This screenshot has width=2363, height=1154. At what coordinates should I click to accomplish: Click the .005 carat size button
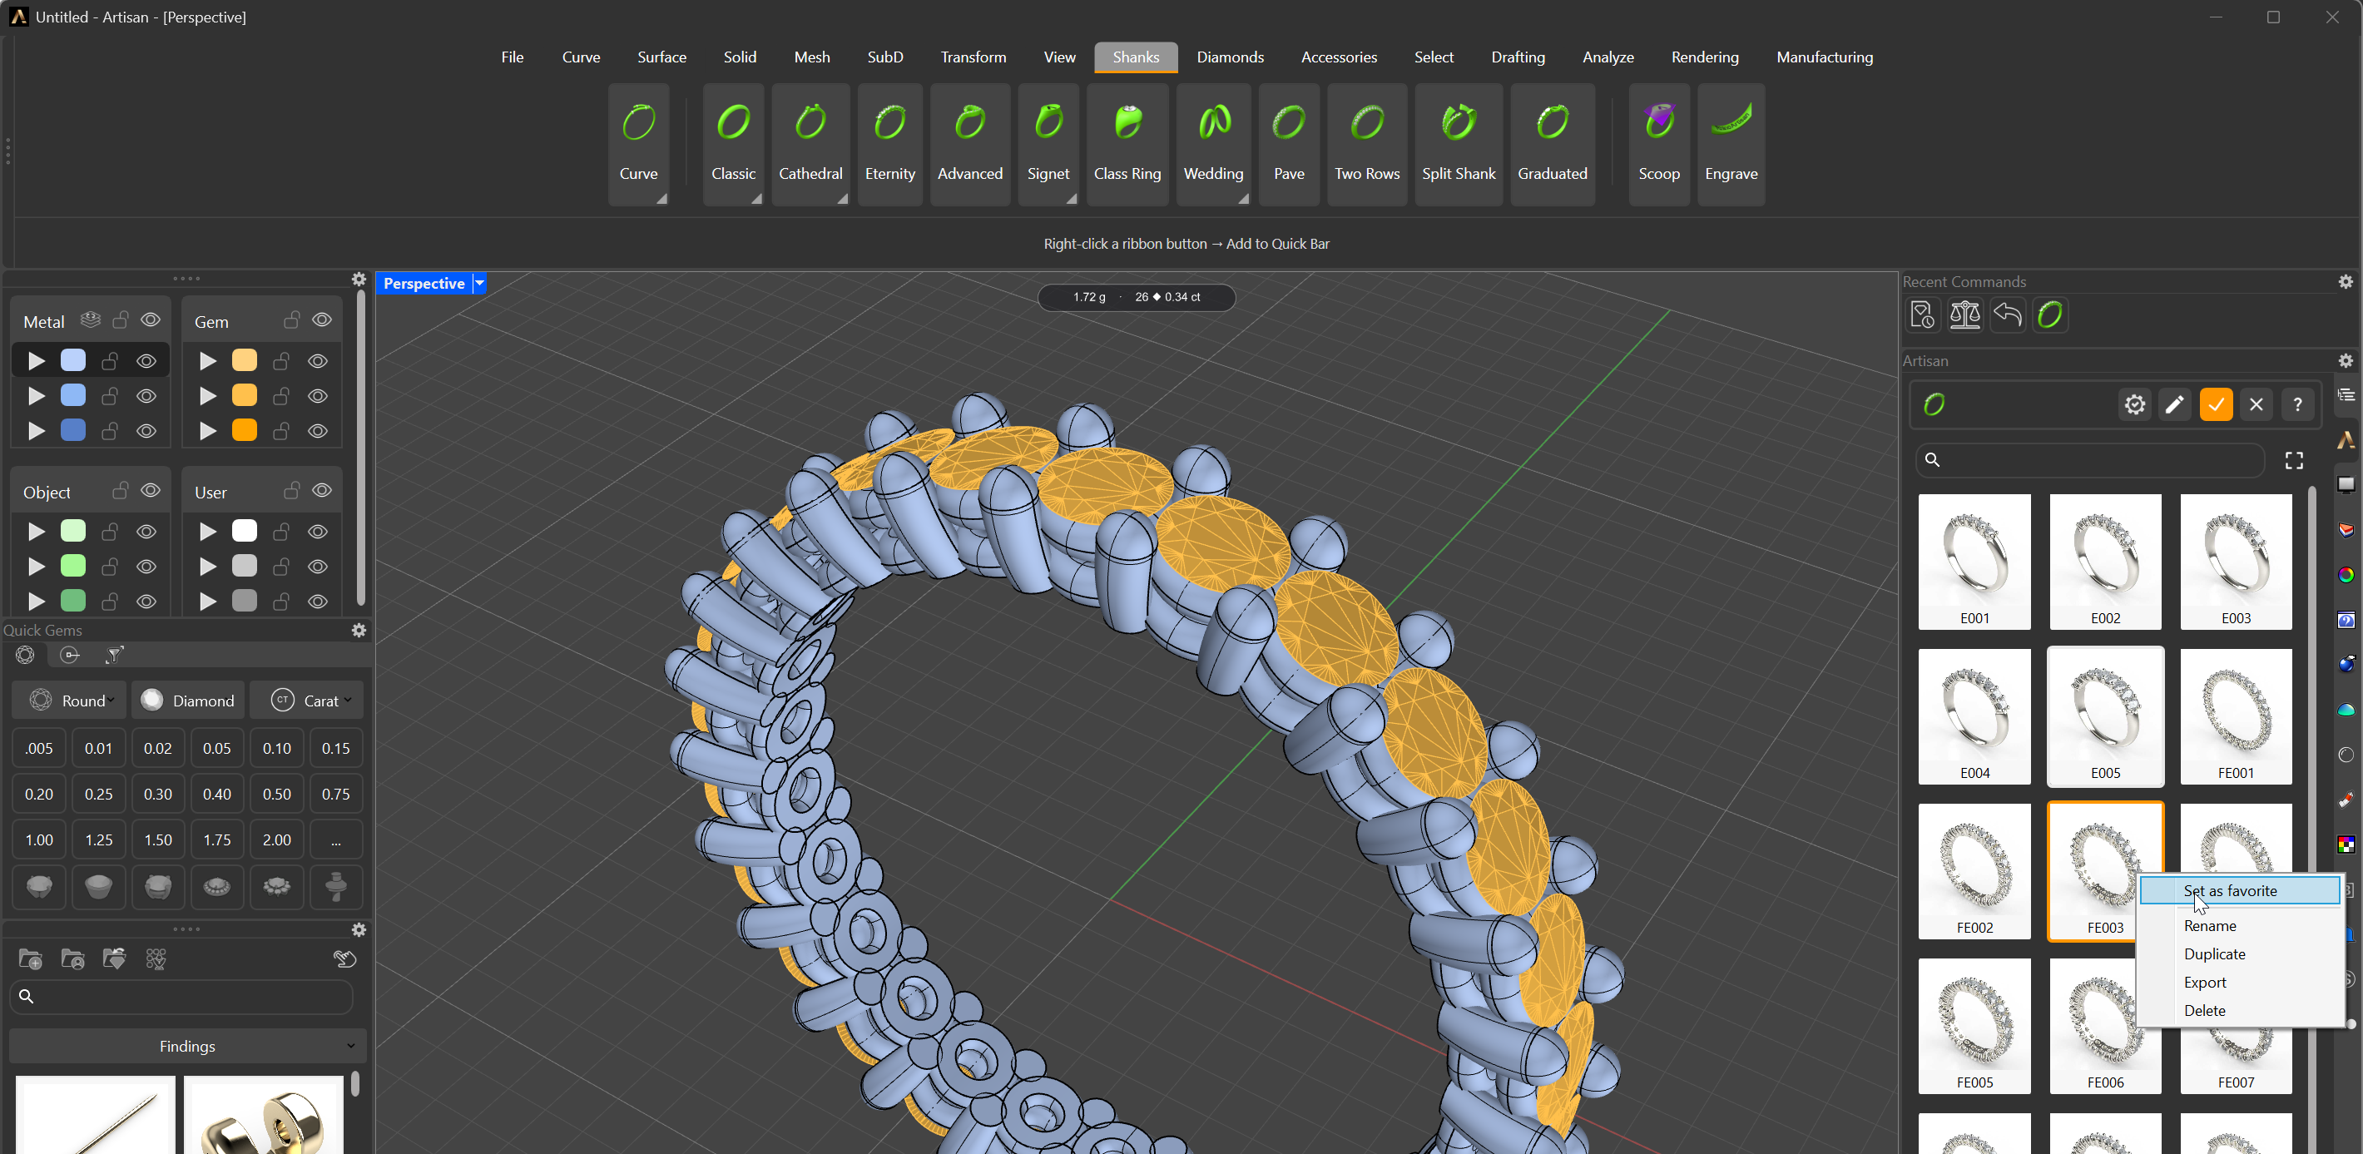pos(38,749)
